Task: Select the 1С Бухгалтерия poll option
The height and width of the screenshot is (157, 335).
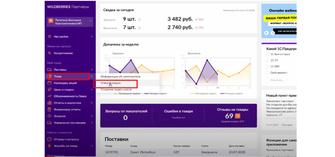Action: 267,54
